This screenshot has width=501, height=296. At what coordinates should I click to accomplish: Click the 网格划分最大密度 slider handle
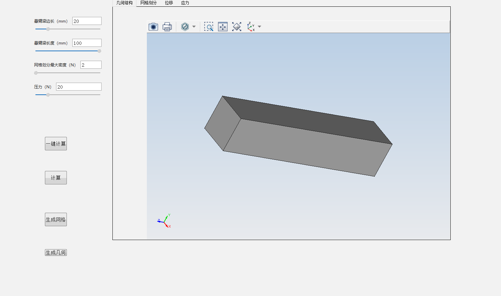pos(36,73)
